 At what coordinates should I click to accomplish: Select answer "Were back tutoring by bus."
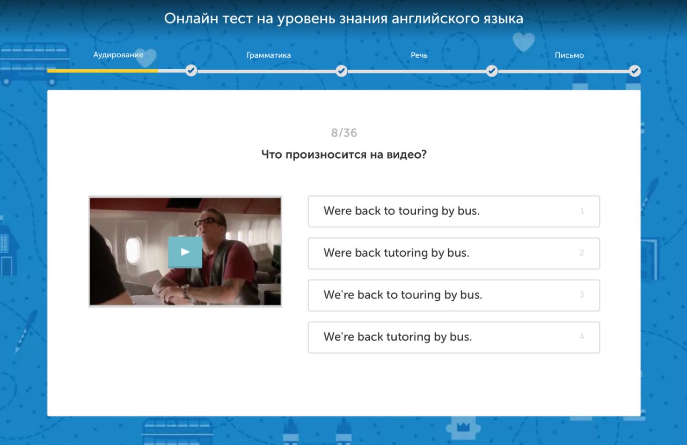point(454,253)
